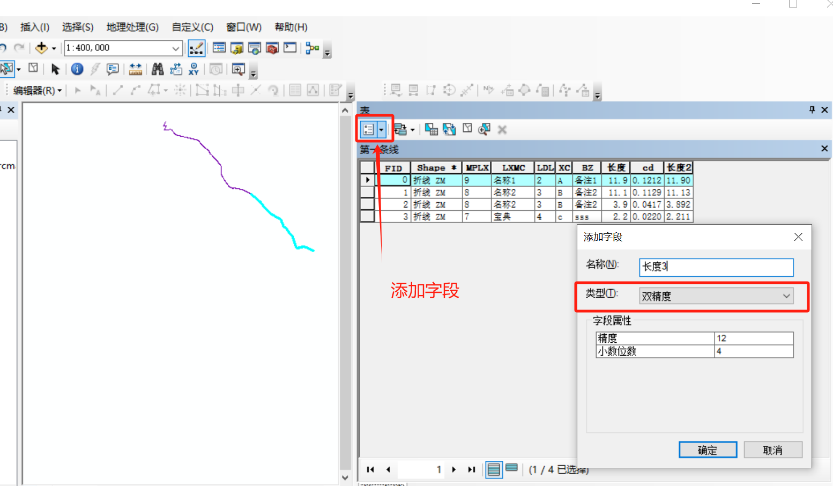The width and height of the screenshot is (833, 486).
Task: Select the row selector for FID 3
Action: (x=367, y=217)
